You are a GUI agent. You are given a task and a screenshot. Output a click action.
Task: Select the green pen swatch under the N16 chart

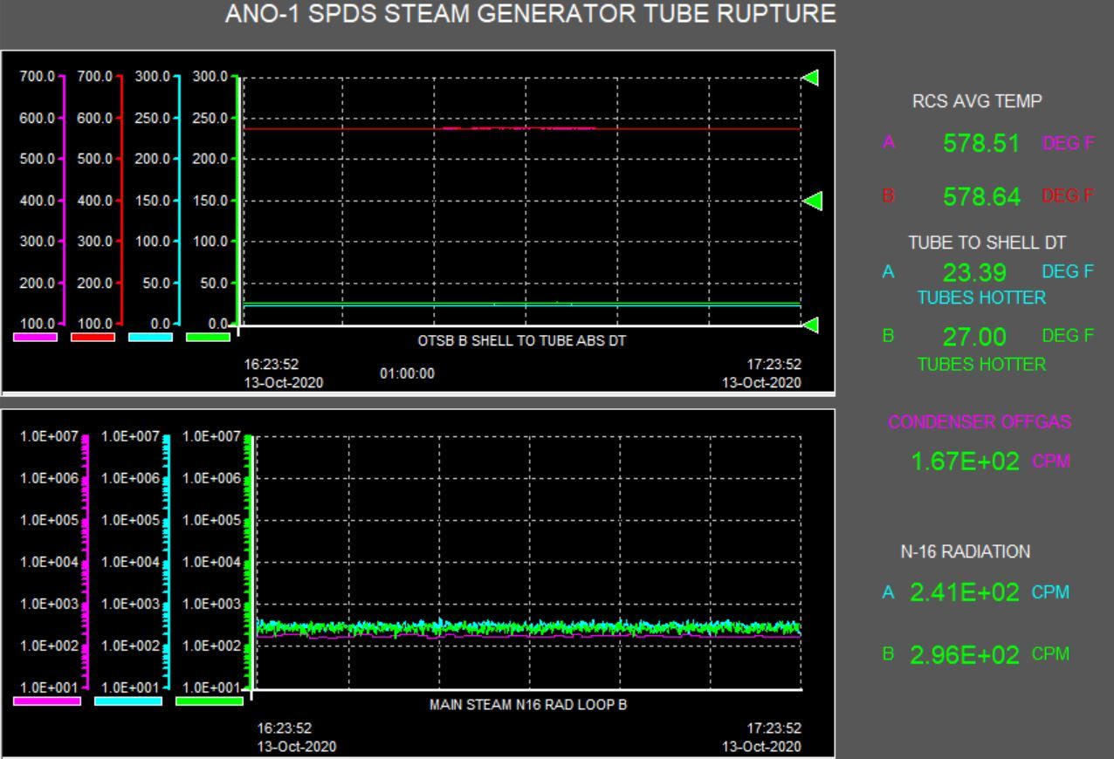point(210,701)
